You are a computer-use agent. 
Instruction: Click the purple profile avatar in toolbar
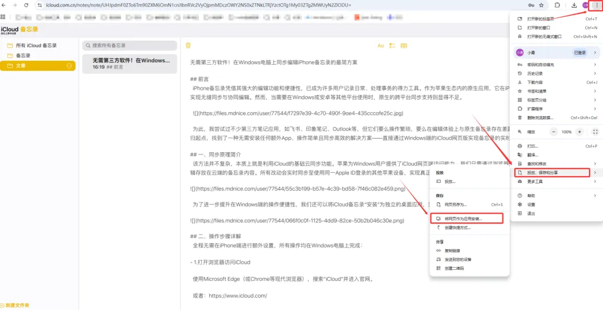(585, 5)
